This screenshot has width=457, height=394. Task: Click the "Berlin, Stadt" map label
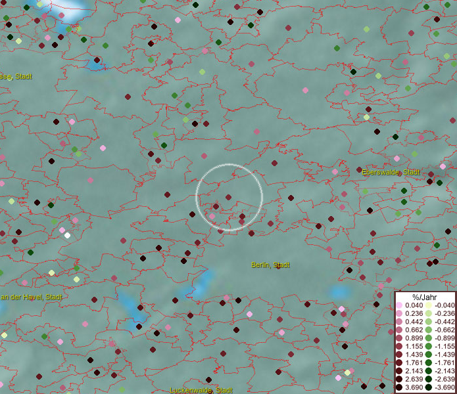click(x=270, y=265)
